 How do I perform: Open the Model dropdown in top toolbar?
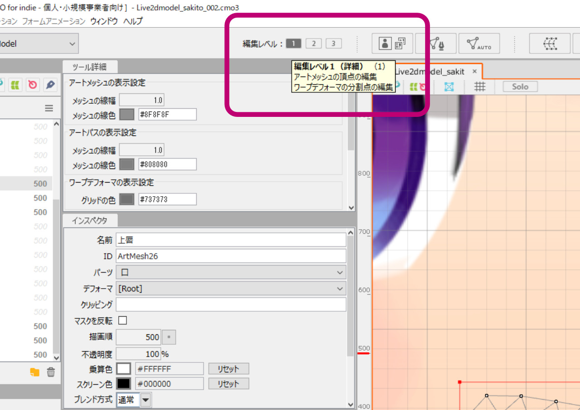click(39, 44)
